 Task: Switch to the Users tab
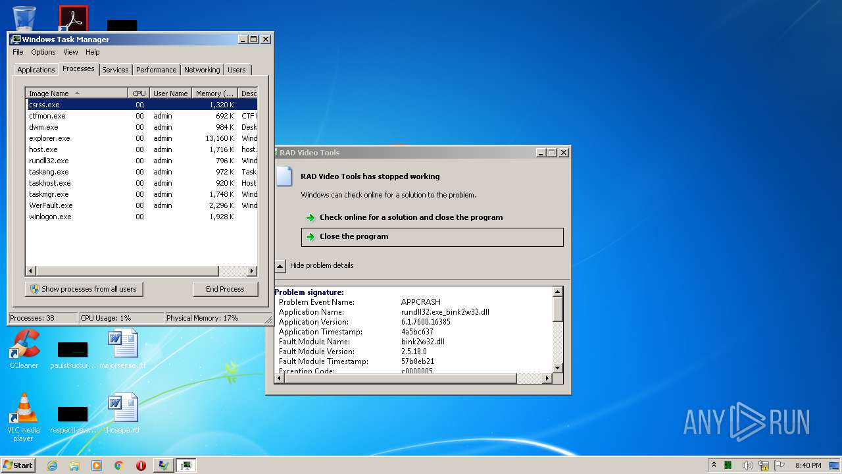pos(237,70)
